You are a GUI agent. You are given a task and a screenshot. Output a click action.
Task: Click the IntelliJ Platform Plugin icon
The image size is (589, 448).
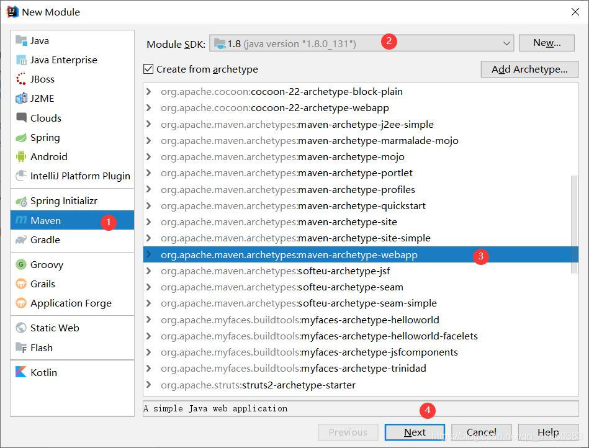coord(21,176)
